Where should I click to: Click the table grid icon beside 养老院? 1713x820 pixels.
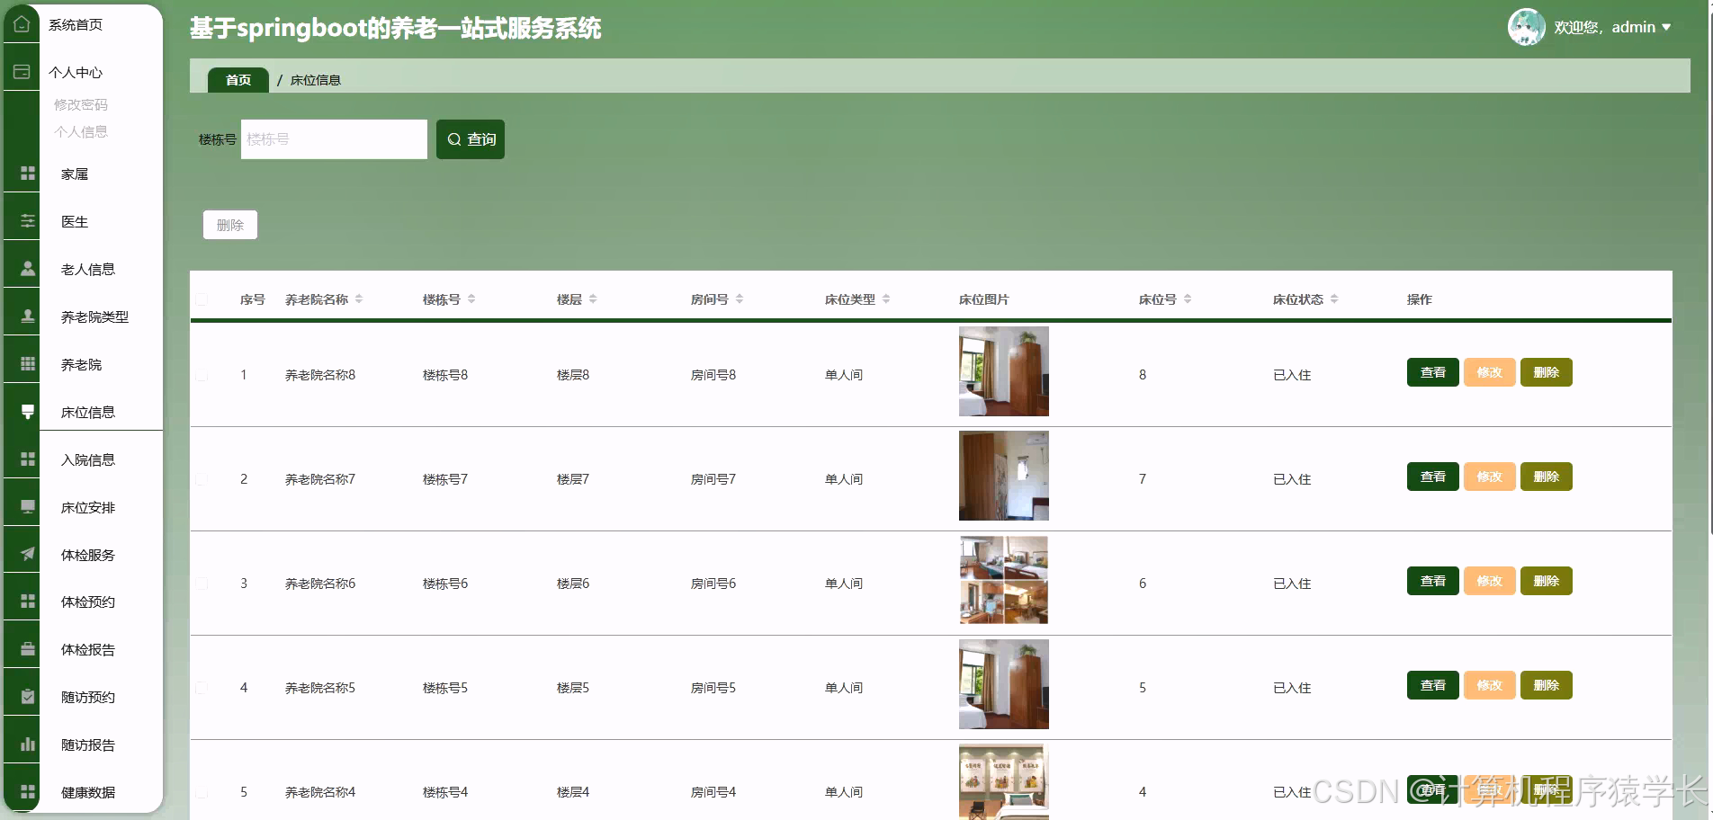point(28,364)
